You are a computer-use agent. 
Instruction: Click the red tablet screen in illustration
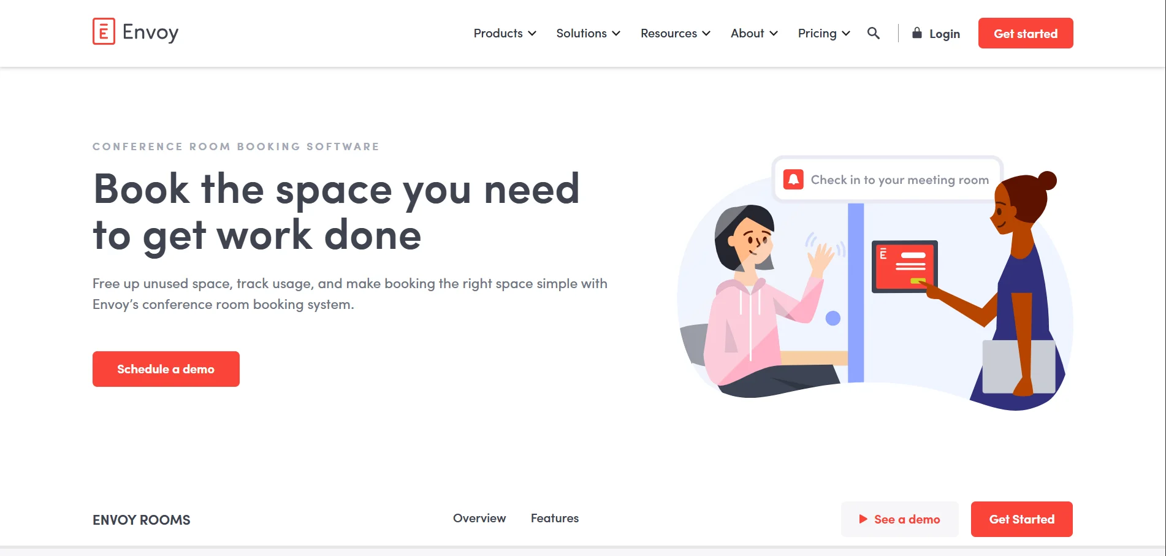pos(905,266)
